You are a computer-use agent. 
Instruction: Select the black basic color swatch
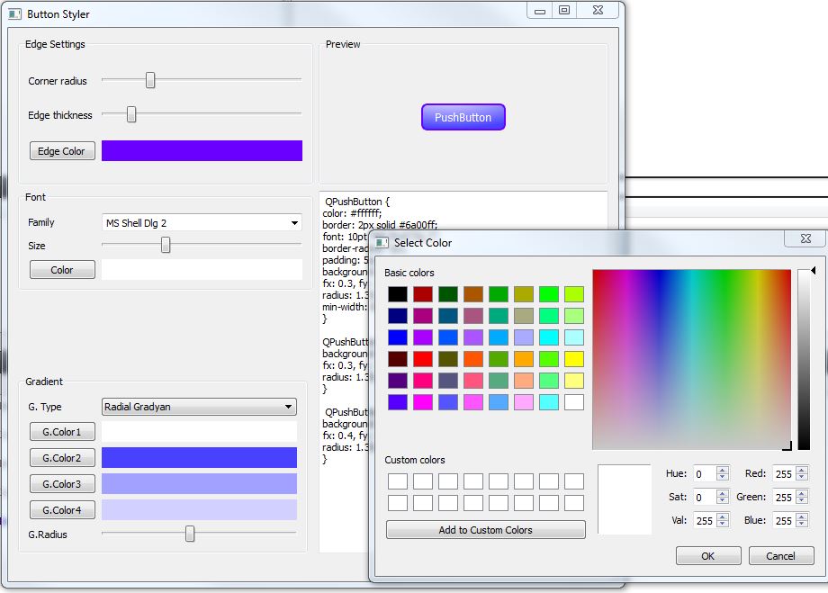coord(400,293)
